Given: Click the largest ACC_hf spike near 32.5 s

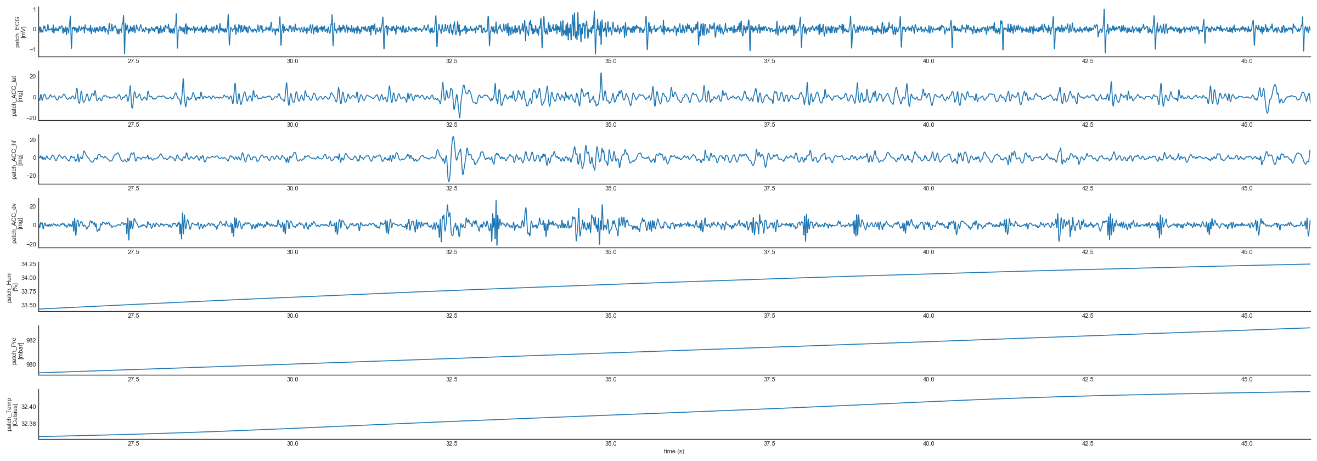Looking at the screenshot, I should click(x=452, y=137).
